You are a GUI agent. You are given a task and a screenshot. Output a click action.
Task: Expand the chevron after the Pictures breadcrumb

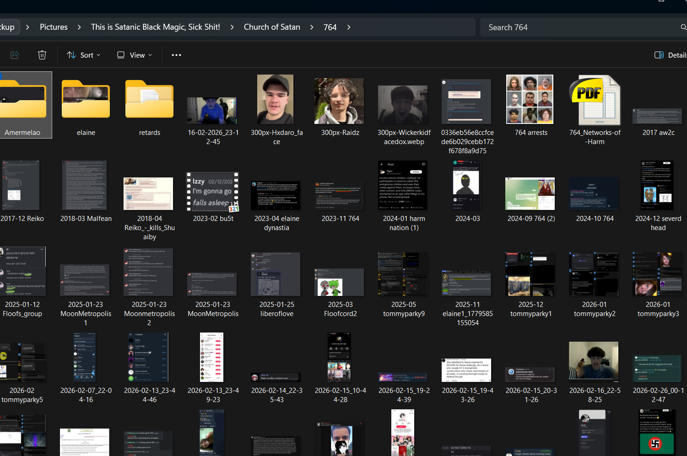(x=79, y=27)
